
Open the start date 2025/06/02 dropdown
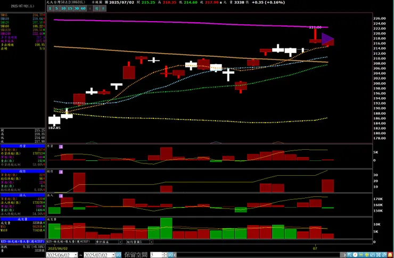point(76,255)
